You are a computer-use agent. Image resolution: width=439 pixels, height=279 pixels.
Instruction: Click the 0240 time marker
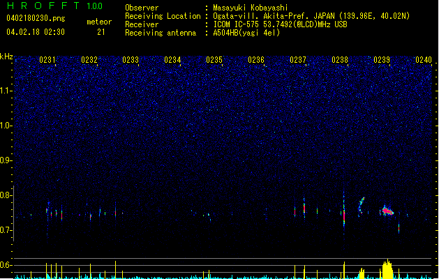click(424, 60)
